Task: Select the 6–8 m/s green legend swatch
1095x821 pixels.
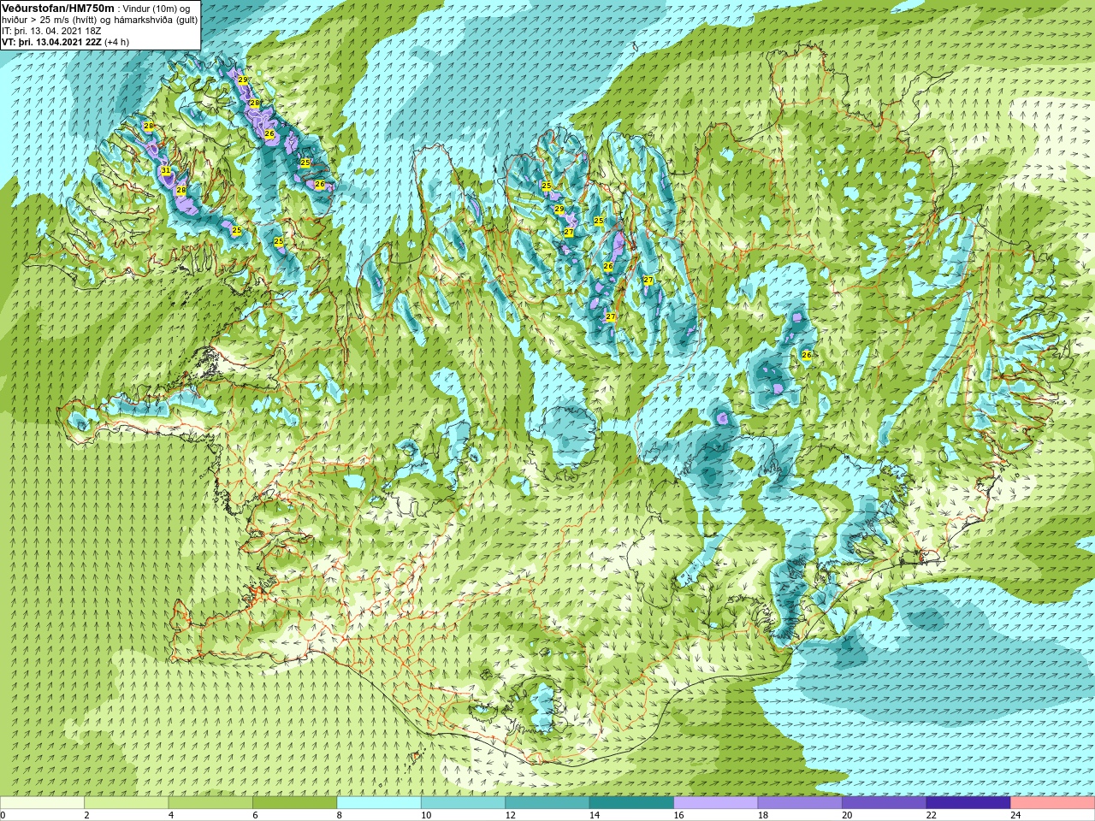Action: click(x=295, y=803)
